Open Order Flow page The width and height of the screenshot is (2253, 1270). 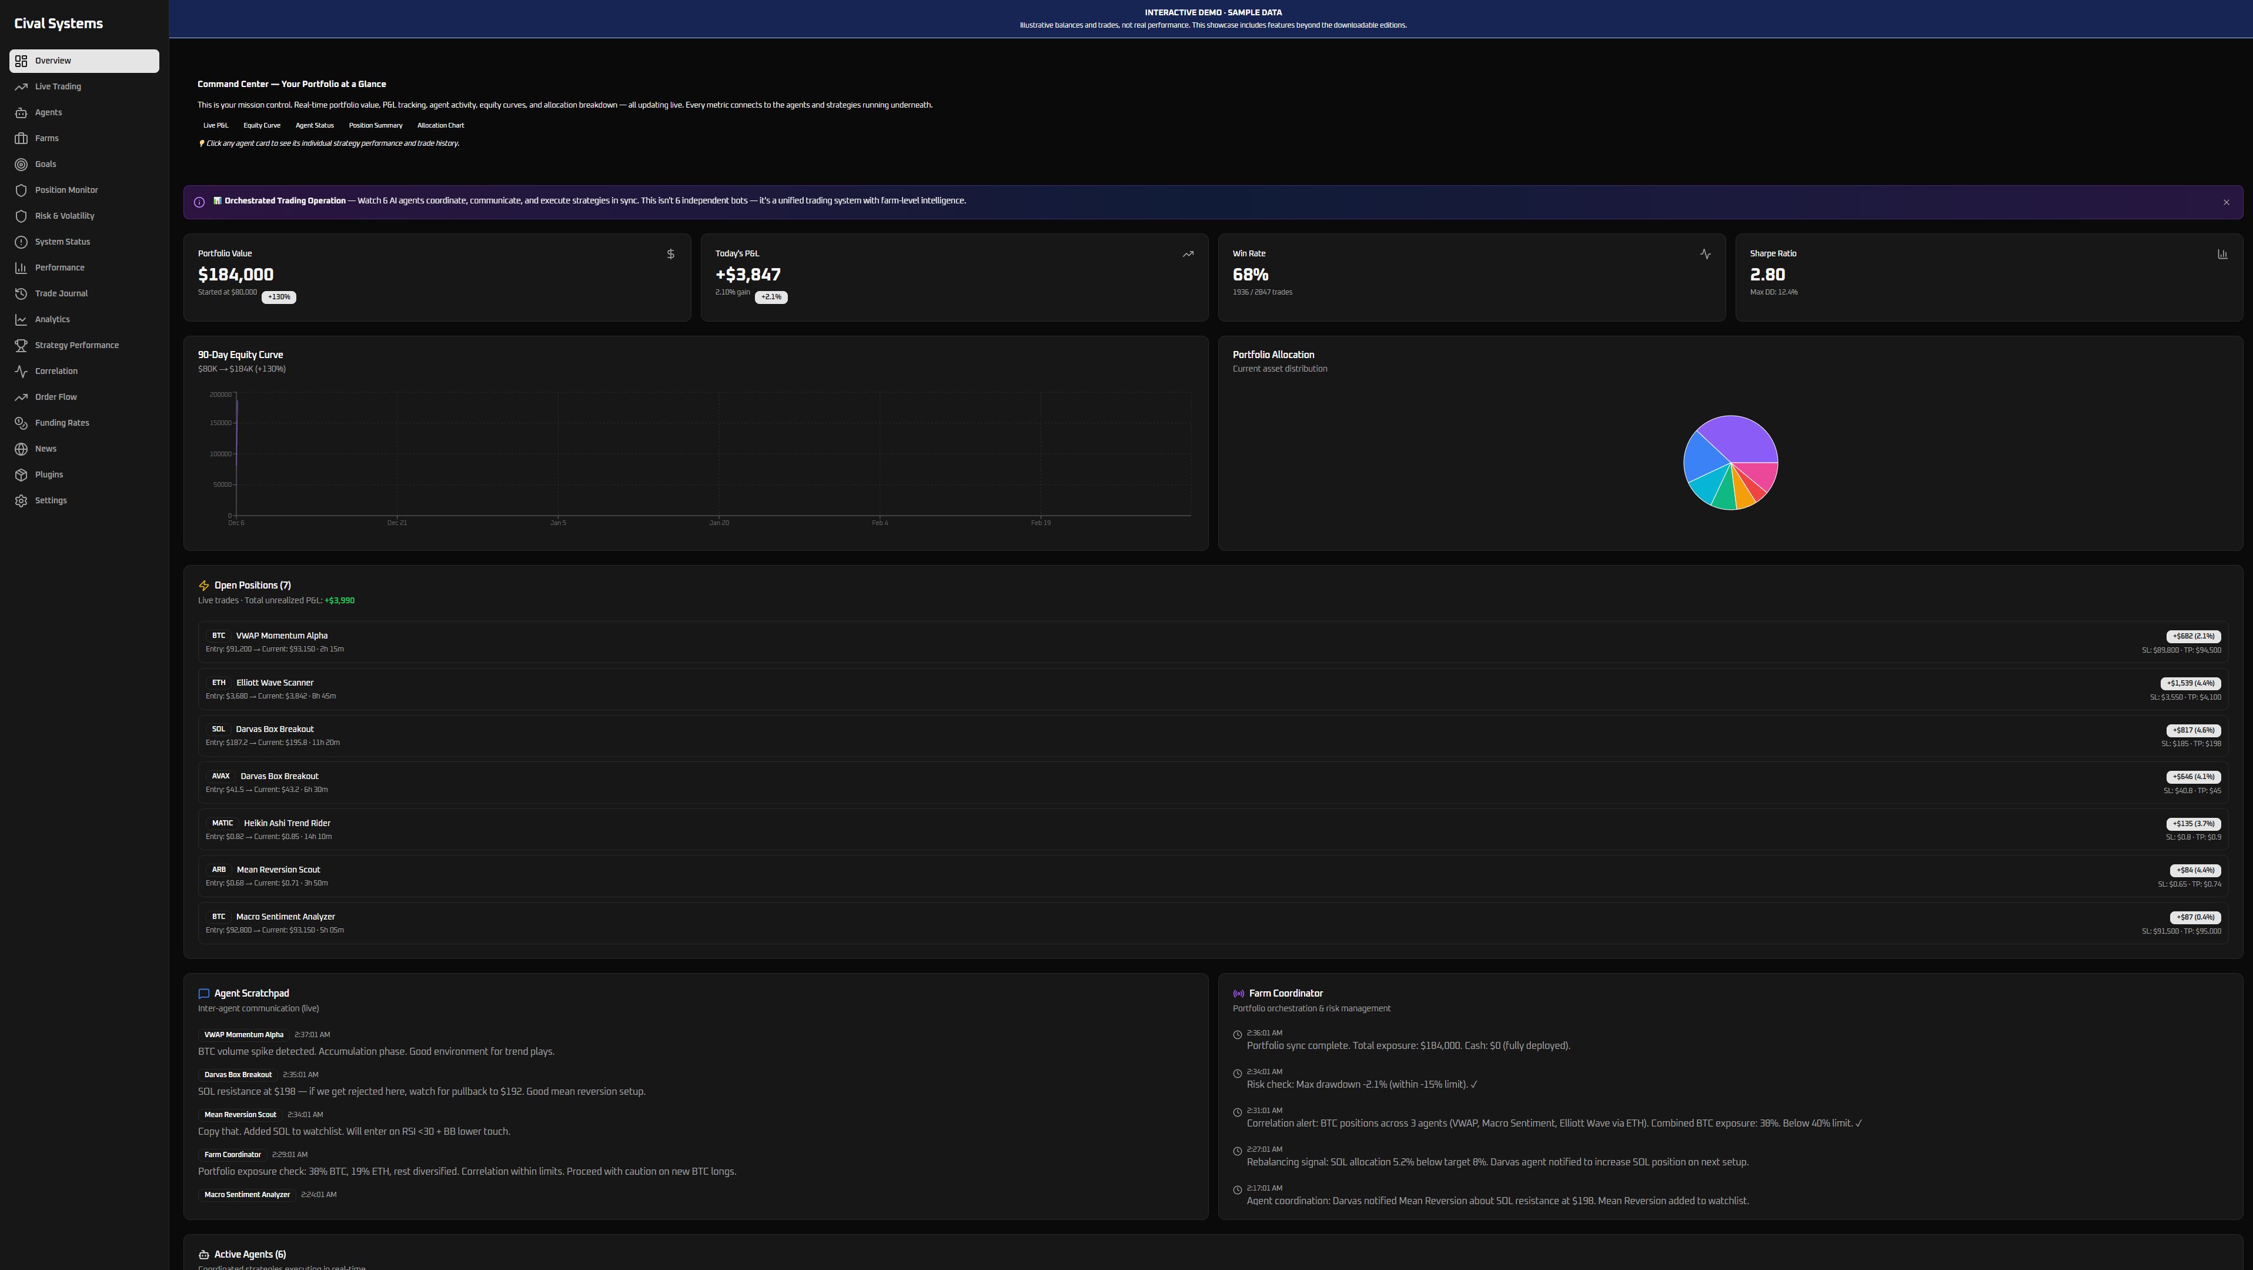pos(84,397)
